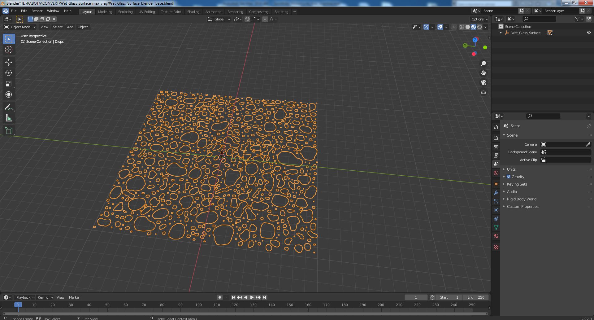Screen dimensions: 594x320
Task: Play the animation forward
Action: tap(252, 297)
